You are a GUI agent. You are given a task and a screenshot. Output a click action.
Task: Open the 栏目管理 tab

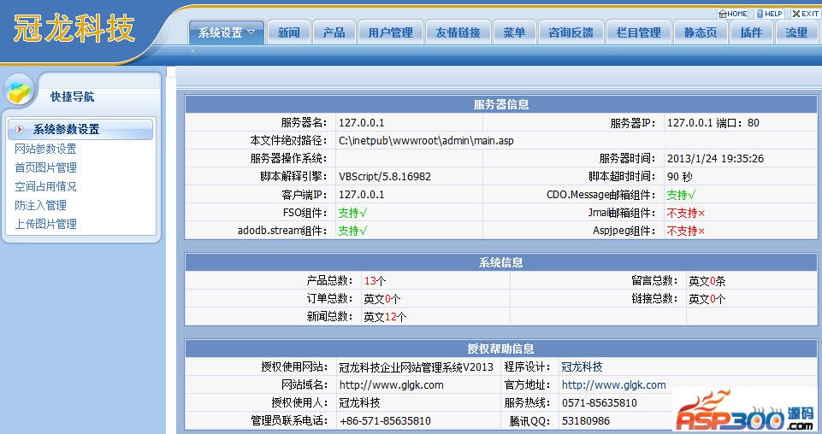coord(638,32)
